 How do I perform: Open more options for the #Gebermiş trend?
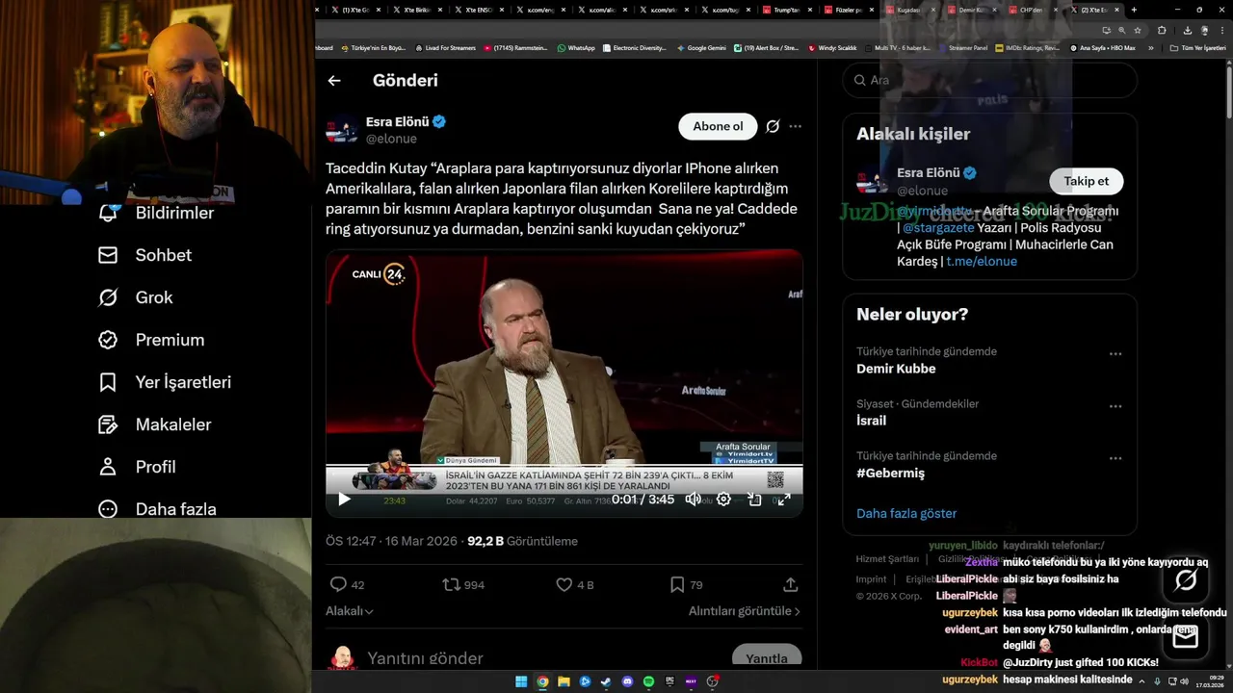point(1115,458)
